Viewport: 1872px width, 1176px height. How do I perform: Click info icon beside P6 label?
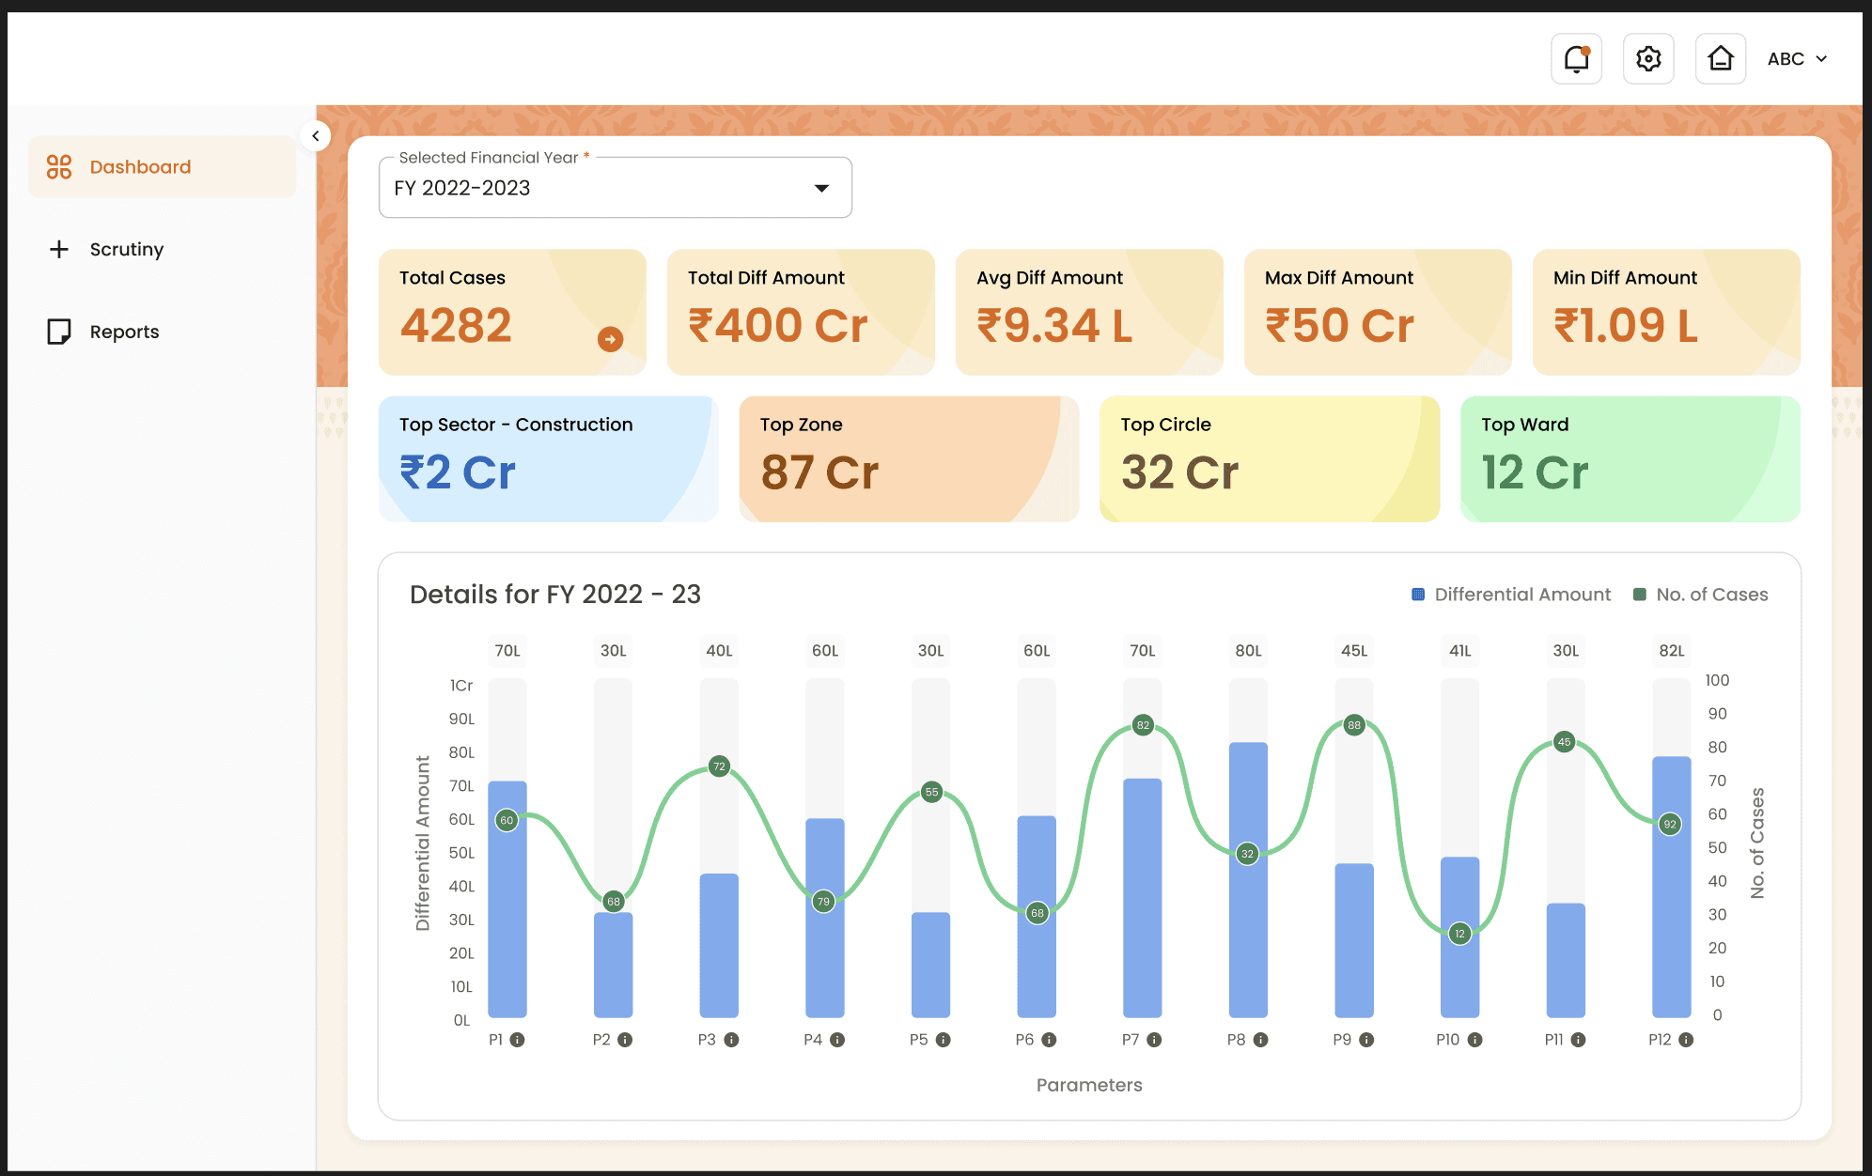(x=1049, y=1040)
